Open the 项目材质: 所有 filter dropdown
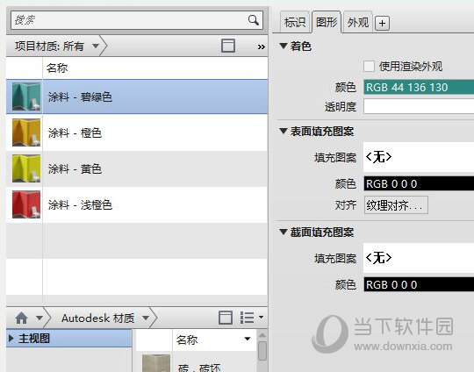Image resolution: width=474 pixels, height=372 pixels. (x=96, y=46)
